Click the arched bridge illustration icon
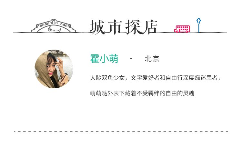 coord(53,25)
